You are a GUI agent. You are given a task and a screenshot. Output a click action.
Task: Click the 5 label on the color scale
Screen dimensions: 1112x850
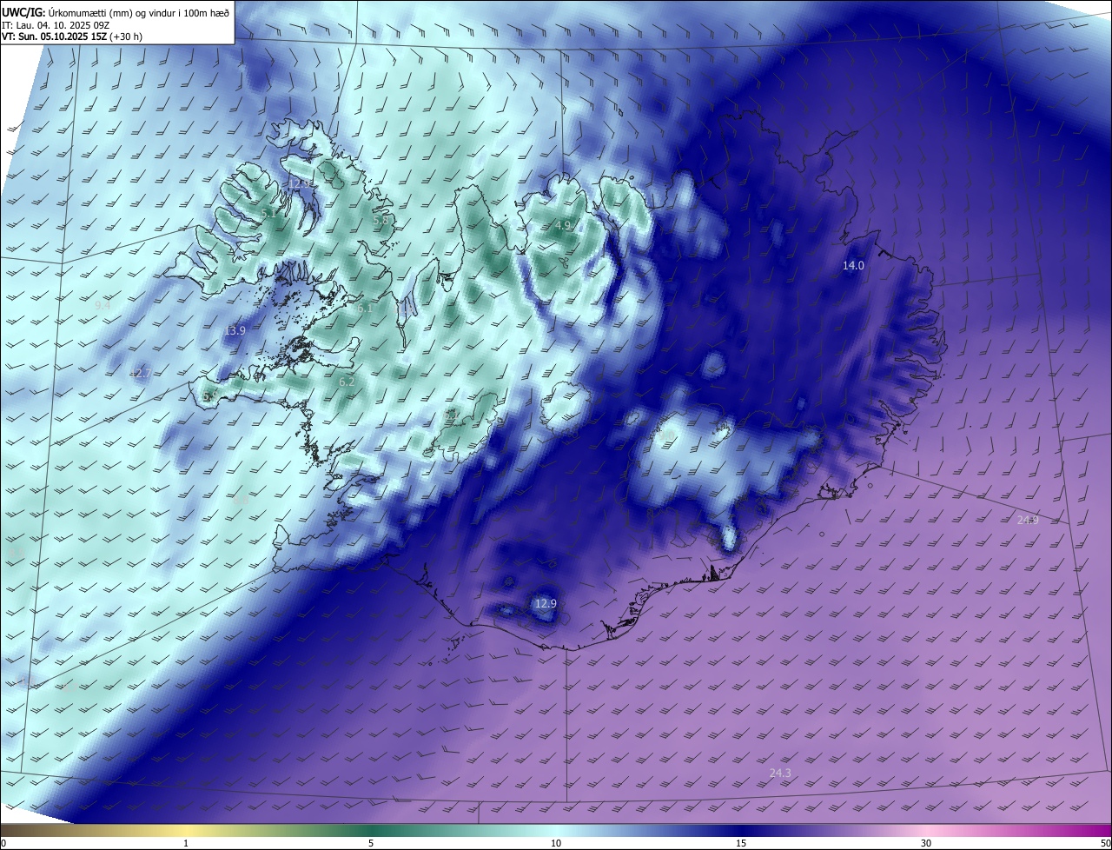click(x=371, y=843)
